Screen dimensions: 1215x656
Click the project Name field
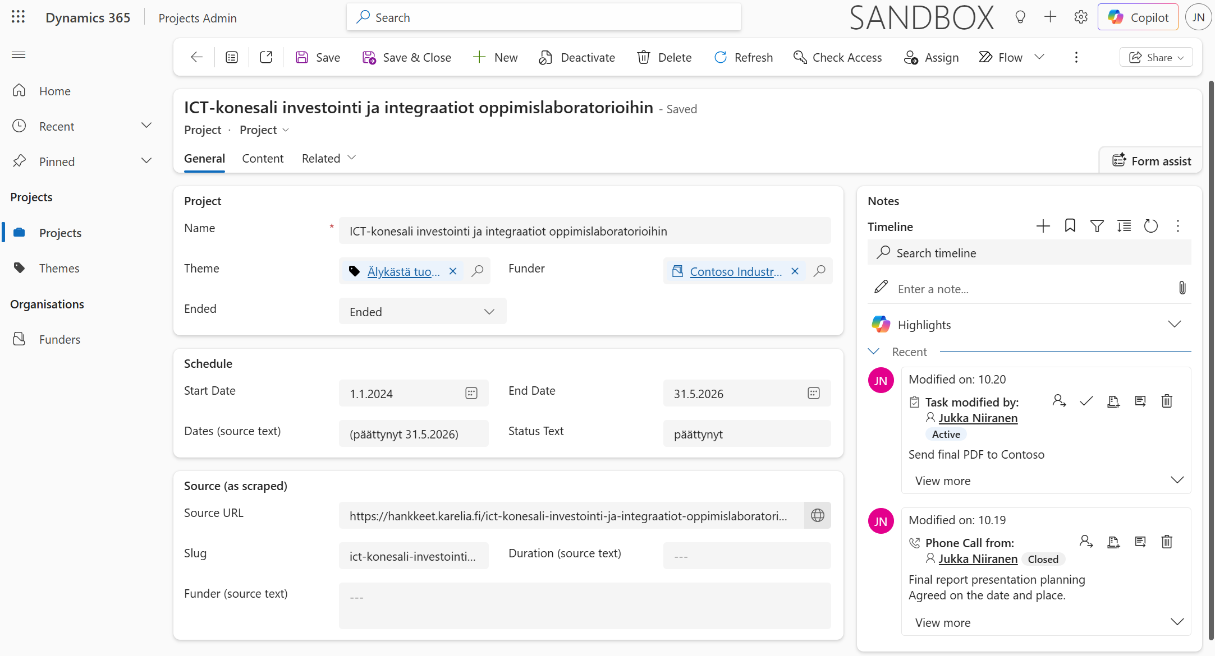point(585,231)
